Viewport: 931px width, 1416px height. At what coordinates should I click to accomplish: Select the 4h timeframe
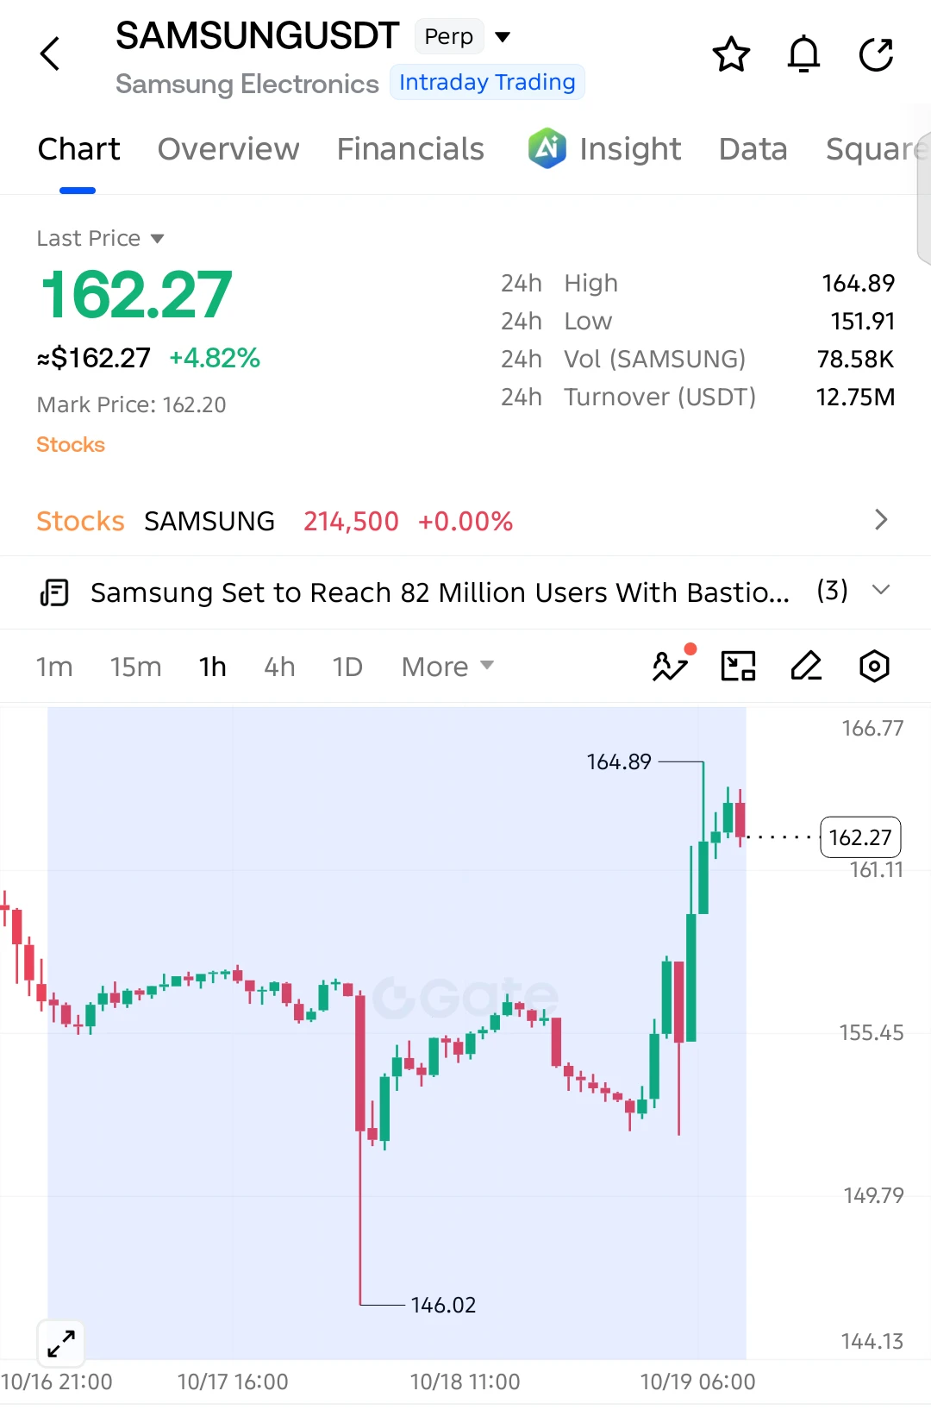point(279,667)
